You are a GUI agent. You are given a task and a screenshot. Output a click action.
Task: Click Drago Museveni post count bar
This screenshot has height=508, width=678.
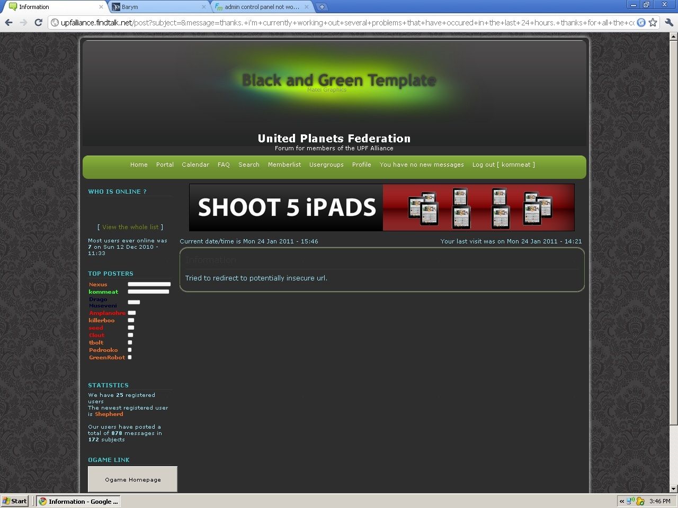(134, 302)
